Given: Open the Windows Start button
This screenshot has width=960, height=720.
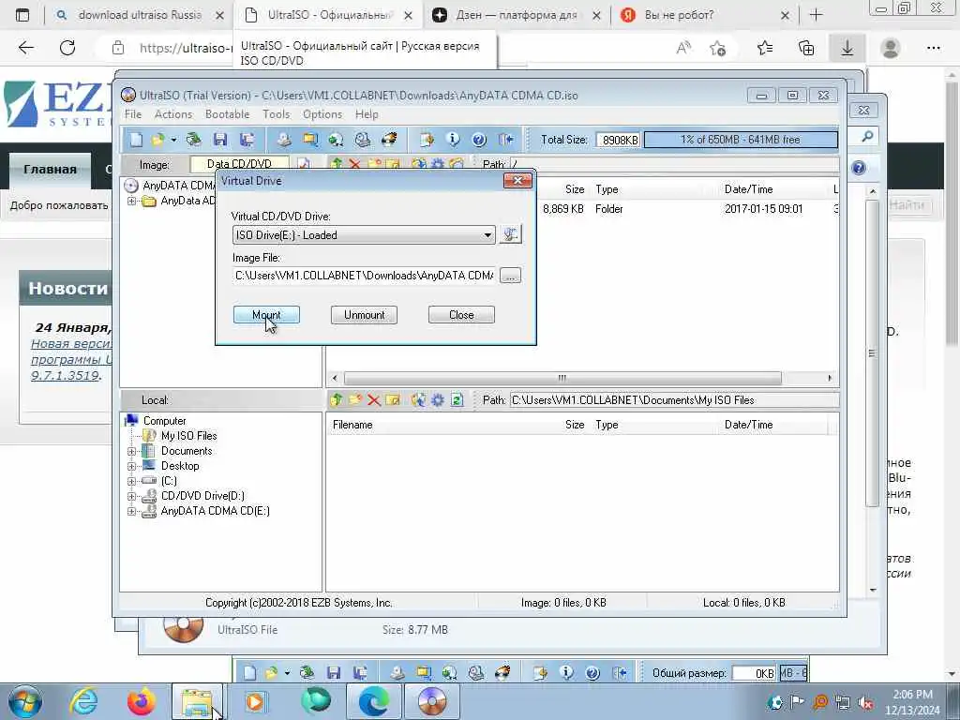Looking at the screenshot, I should click(x=25, y=701).
